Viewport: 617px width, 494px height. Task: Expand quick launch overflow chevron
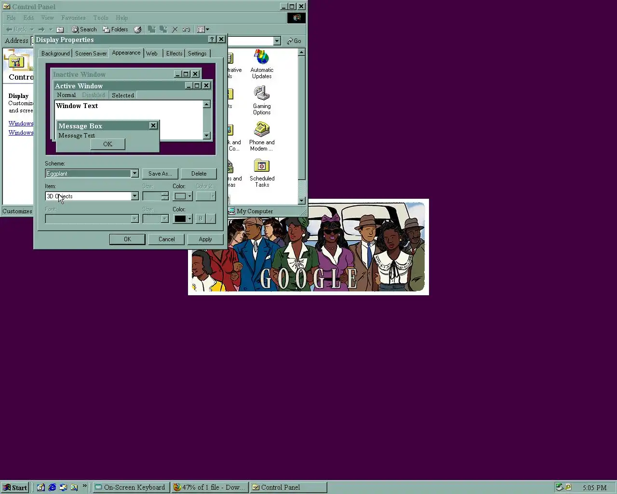(x=85, y=486)
